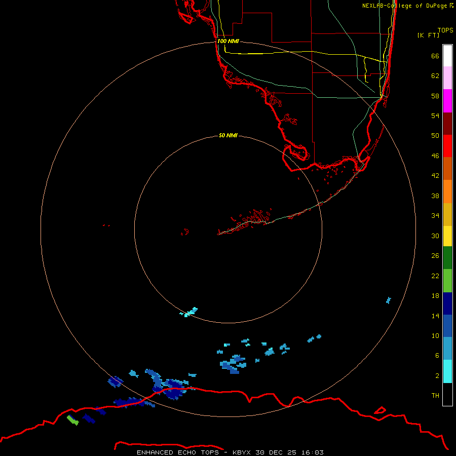
Task: Select the dark red legend swatch
Action: (447, 124)
